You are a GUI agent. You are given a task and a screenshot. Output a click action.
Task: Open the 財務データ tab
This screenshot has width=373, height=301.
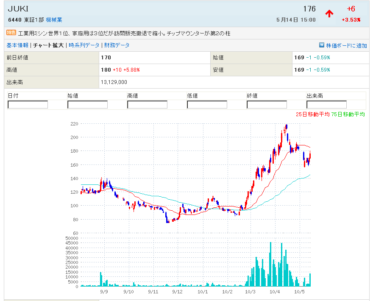point(117,45)
